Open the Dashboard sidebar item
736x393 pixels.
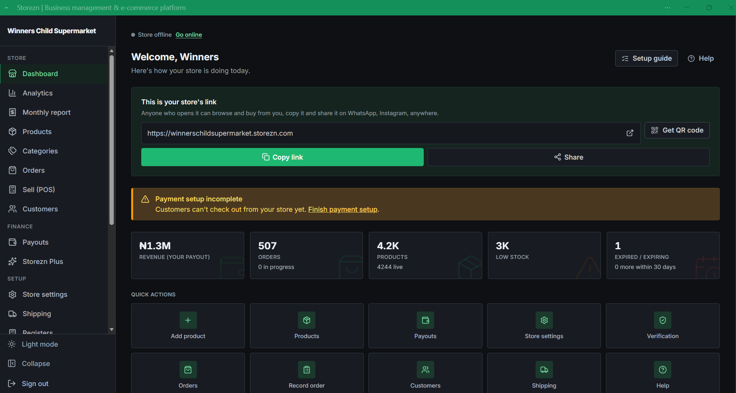click(x=54, y=74)
